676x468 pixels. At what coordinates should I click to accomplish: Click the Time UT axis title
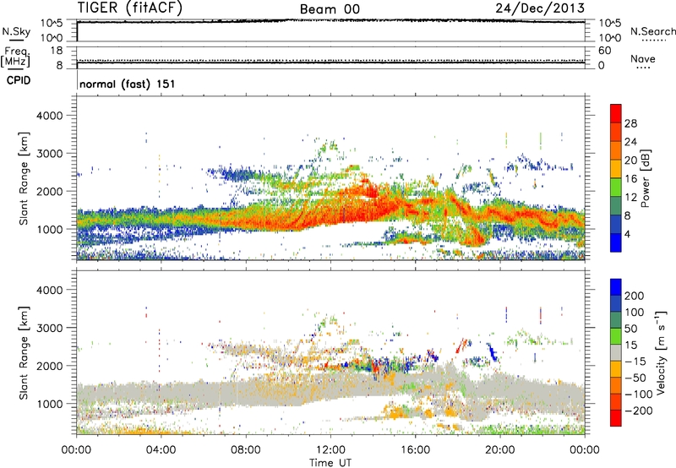[x=330, y=463]
